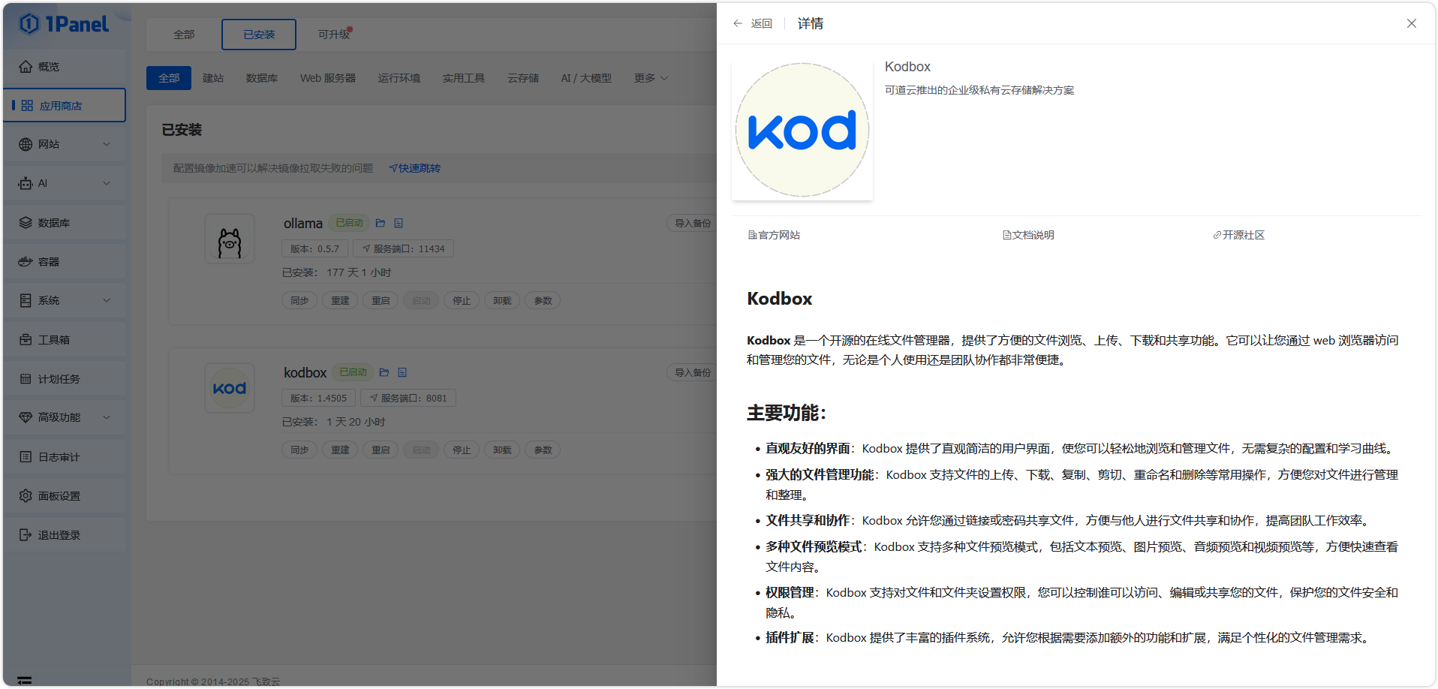The height and width of the screenshot is (689, 1438).
Task: Select the 云存储 category filter
Action: (x=523, y=78)
